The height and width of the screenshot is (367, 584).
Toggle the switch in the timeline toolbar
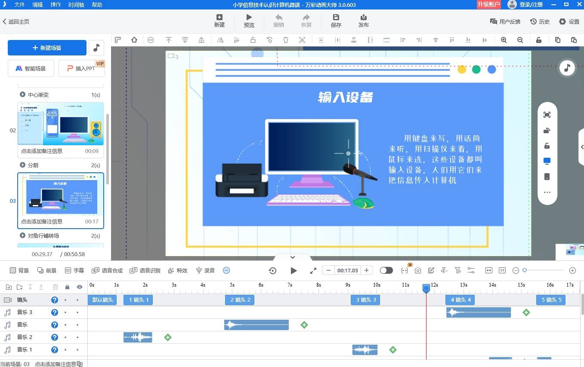tap(386, 270)
